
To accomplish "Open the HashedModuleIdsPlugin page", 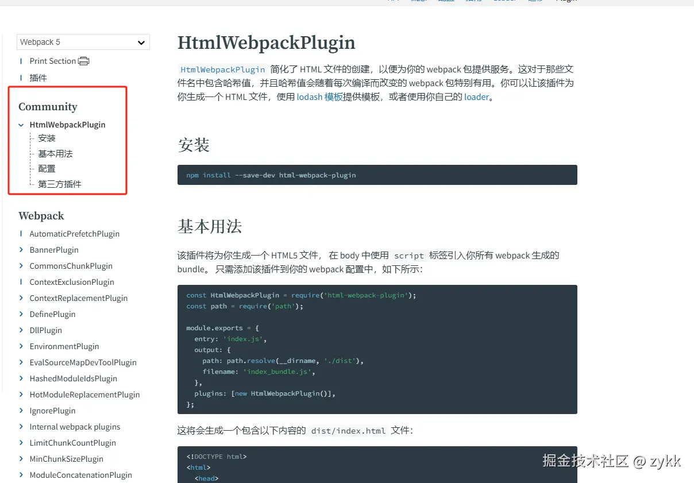I will (74, 378).
